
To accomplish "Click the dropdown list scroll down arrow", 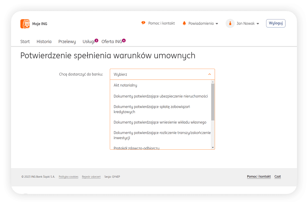I will coord(213,147).
